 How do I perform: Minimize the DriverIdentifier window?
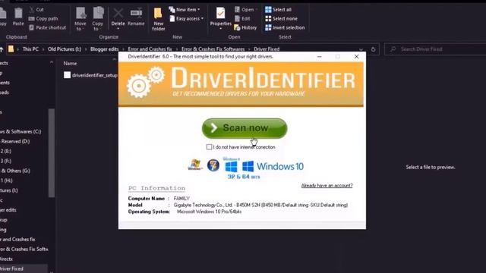tap(319, 57)
